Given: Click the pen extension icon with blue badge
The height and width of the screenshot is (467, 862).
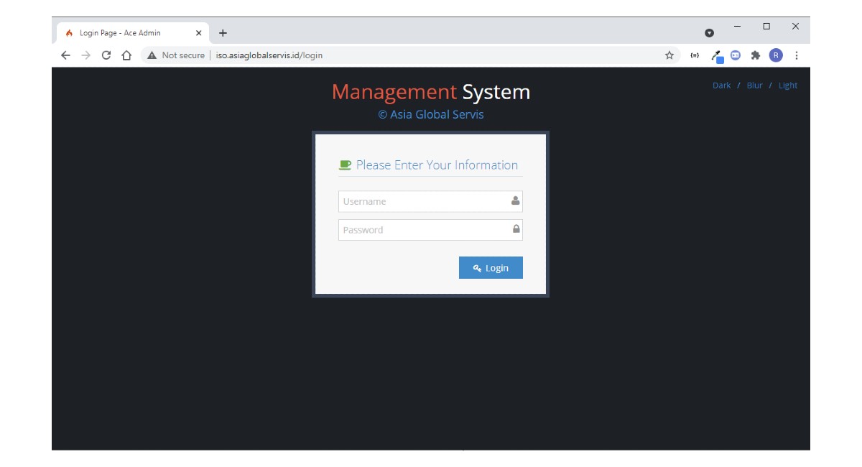Looking at the screenshot, I should point(716,56).
